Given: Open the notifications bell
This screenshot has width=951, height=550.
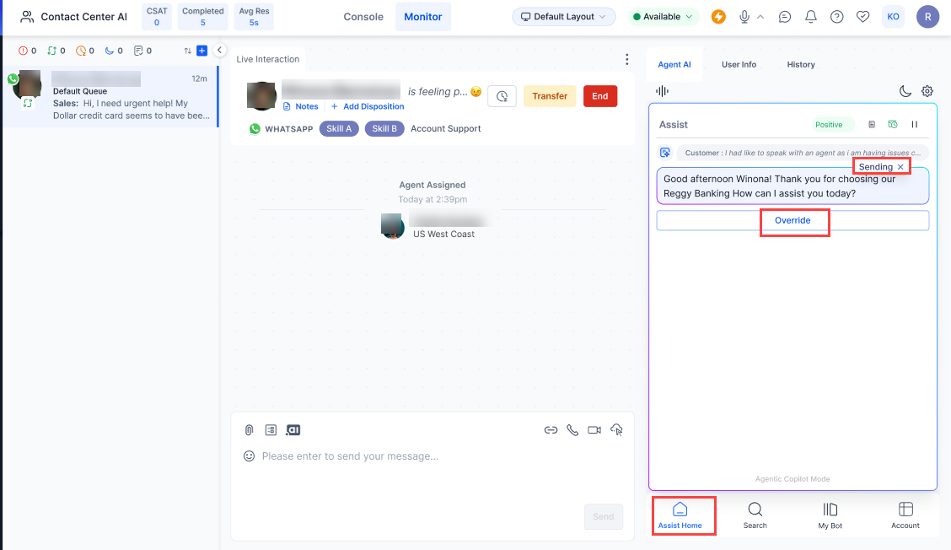Looking at the screenshot, I should click(x=811, y=17).
